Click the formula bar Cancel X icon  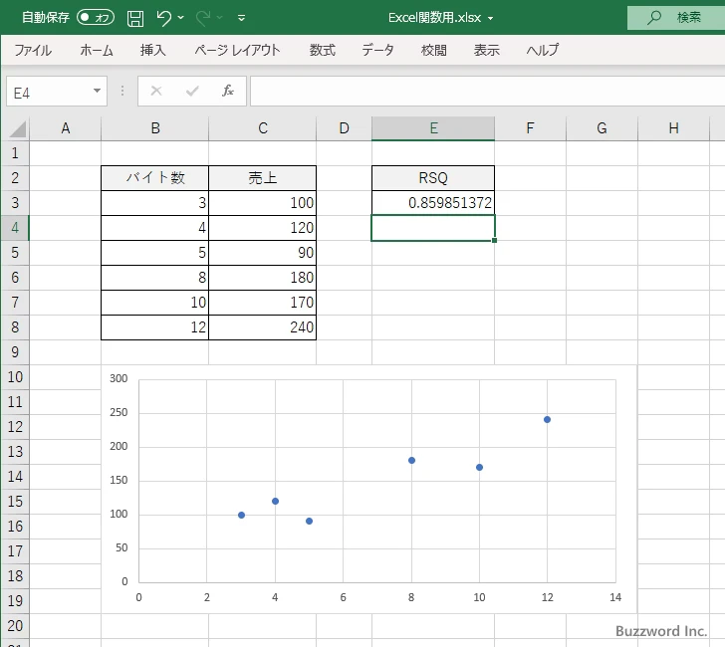(x=156, y=91)
